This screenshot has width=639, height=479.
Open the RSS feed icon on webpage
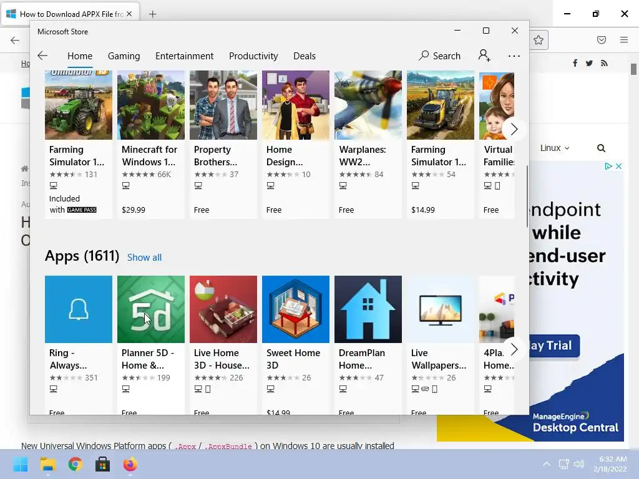tap(604, 63)
